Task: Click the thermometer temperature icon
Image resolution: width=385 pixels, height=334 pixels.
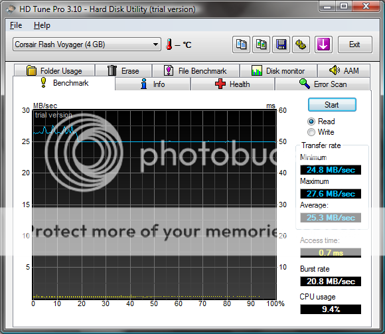Action: pos(169,44)
